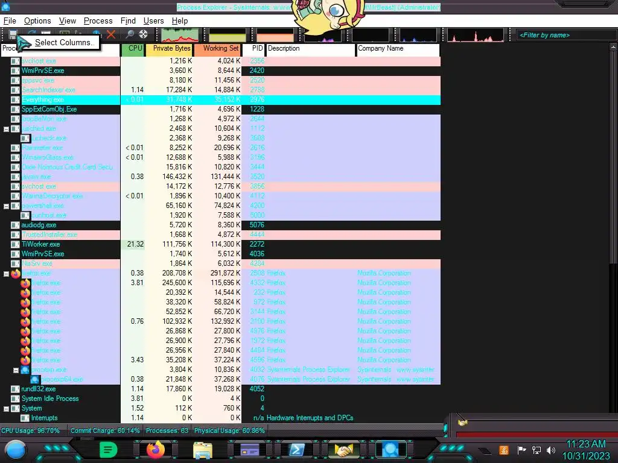Image resolution: width=618 pixels, height=463 pixels.
Task: Click Physical Usage in the status bar
Action: click(229, 430)
